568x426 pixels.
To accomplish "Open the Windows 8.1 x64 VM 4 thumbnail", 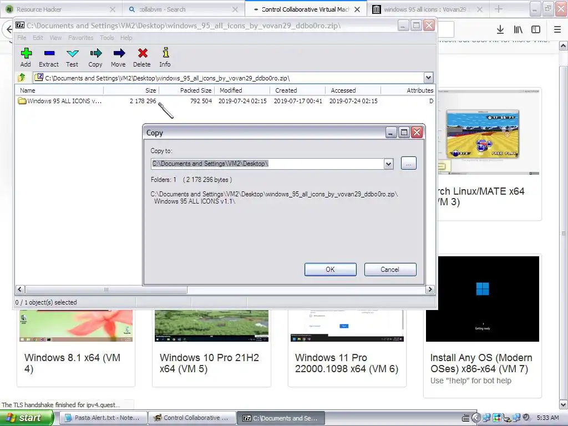I will tap(76, 326).
